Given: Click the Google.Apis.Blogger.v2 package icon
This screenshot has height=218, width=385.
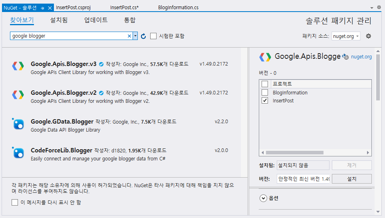Looking at the screenshot, I should (18, 95).
